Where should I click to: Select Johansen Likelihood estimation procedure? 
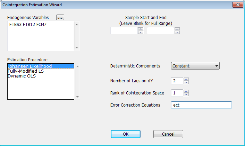point(41,66)
